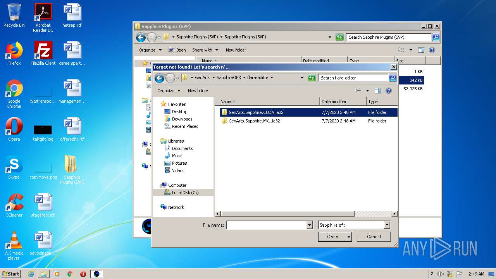
Task: Select Desktop under Favorites
Action: (180, 112)
